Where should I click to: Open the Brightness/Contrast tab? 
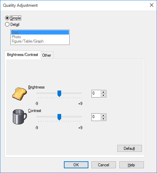click(x=23, y=55)
